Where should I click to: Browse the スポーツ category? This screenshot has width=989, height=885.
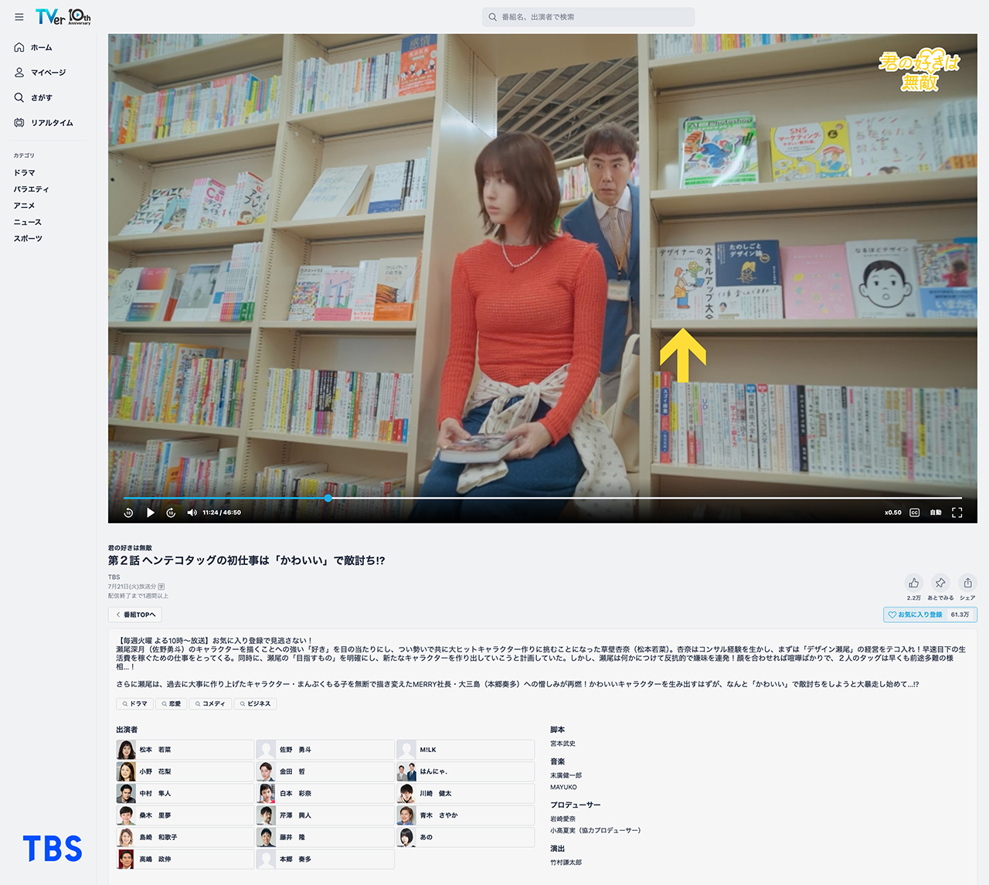coord(28,239)
